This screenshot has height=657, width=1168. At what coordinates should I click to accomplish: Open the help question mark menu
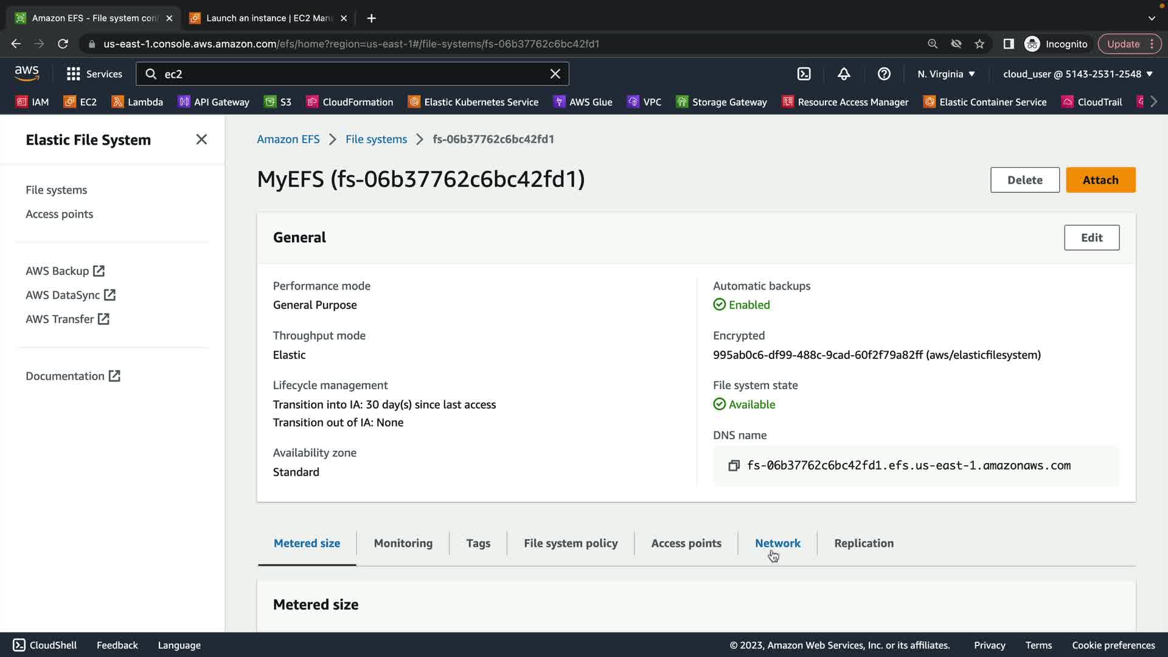pos(884,74)
